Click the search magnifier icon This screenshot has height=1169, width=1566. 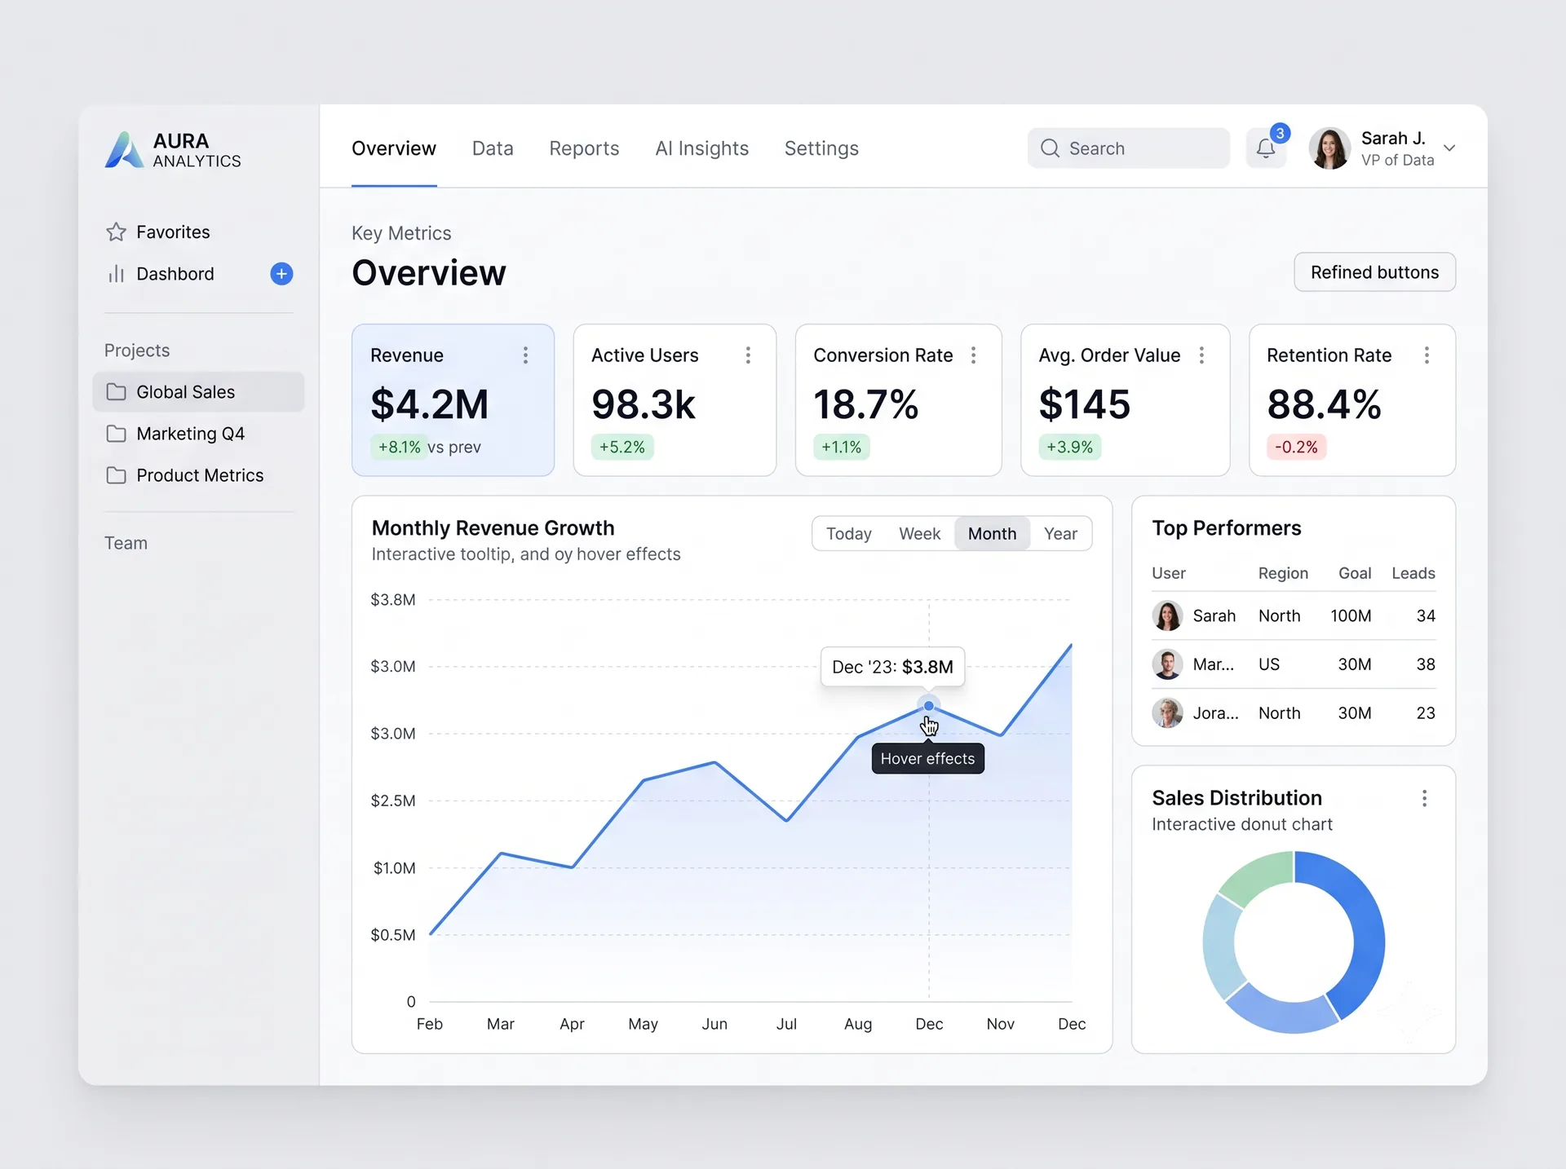click(x=1050, y=148)
